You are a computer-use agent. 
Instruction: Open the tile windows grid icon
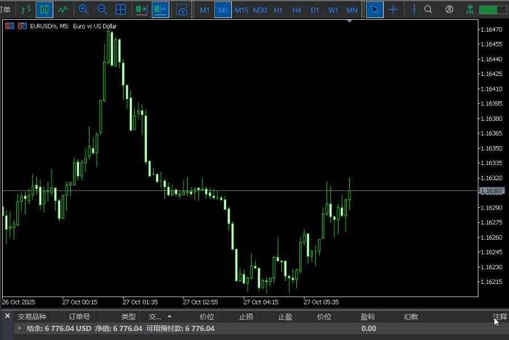point(121,10)
